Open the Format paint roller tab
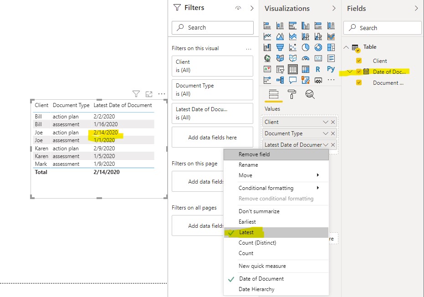This screenshot has height=297, width=424. pyautogui.click(x=291, y=94)
